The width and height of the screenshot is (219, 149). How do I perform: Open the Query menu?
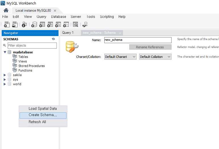[x=41, y=16]
